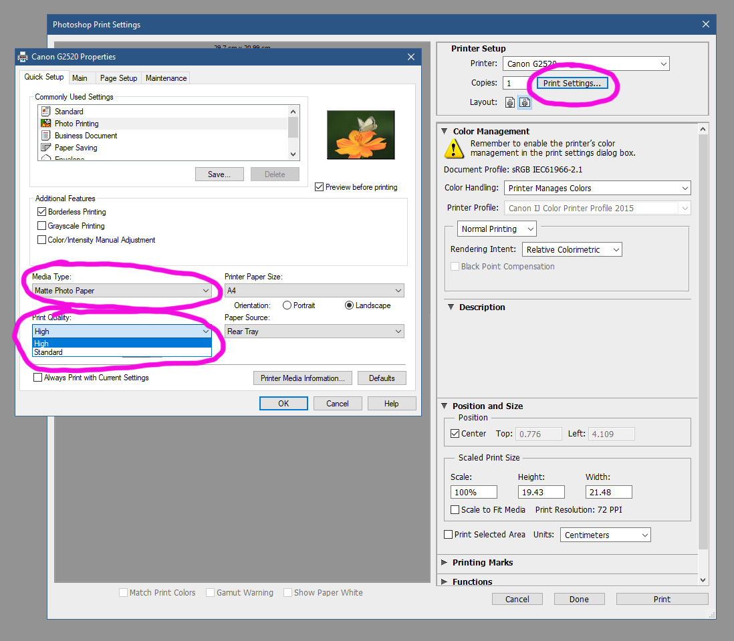Choose the Paper Saving preset icon
The image size is (734, 641).
pos(46,147)
